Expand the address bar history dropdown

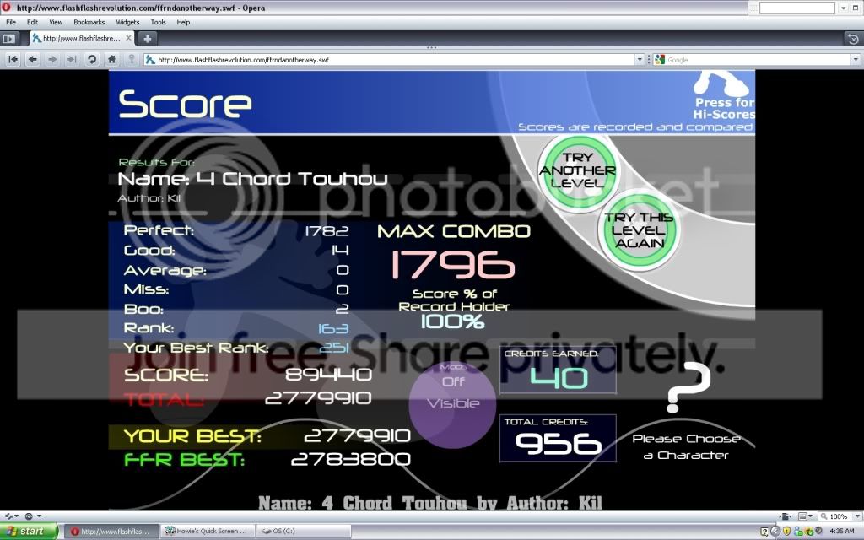coord(640,60)
